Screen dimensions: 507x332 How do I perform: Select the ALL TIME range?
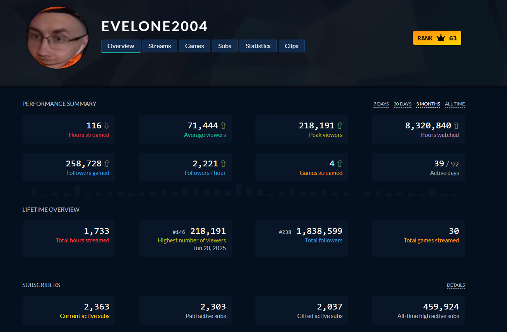(455, 104)
